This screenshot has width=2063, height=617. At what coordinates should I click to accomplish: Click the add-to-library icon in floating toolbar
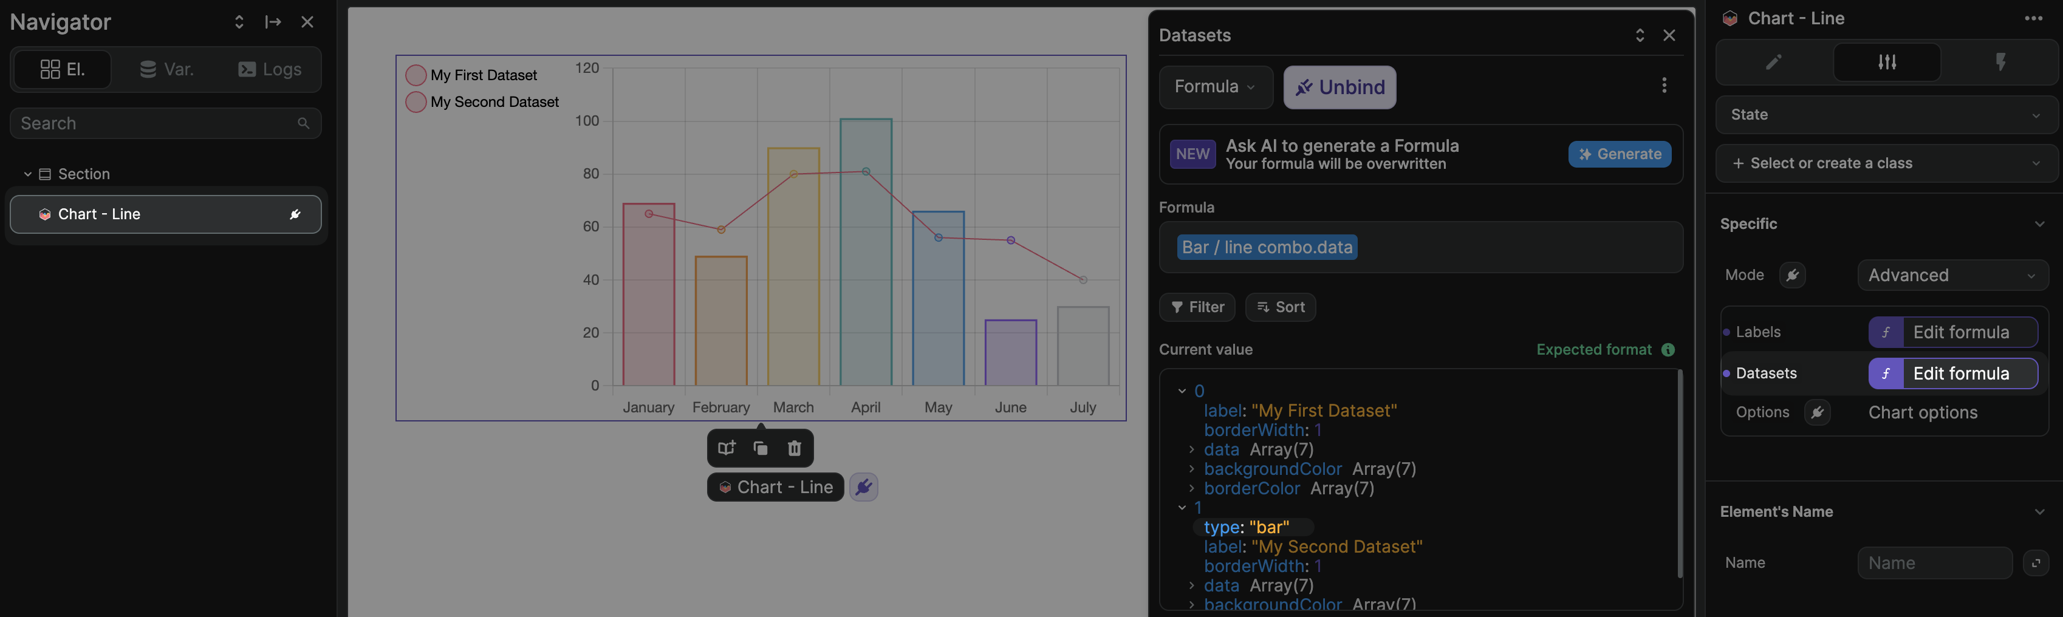click(727, 448)
